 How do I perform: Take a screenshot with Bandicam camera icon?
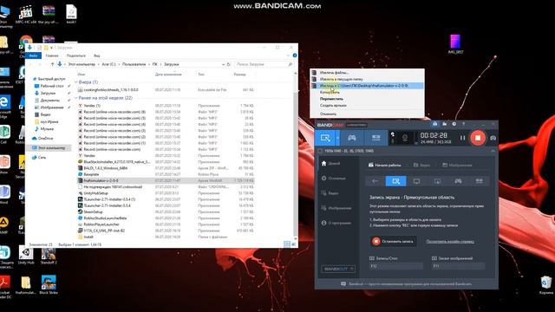click(493, 138)
